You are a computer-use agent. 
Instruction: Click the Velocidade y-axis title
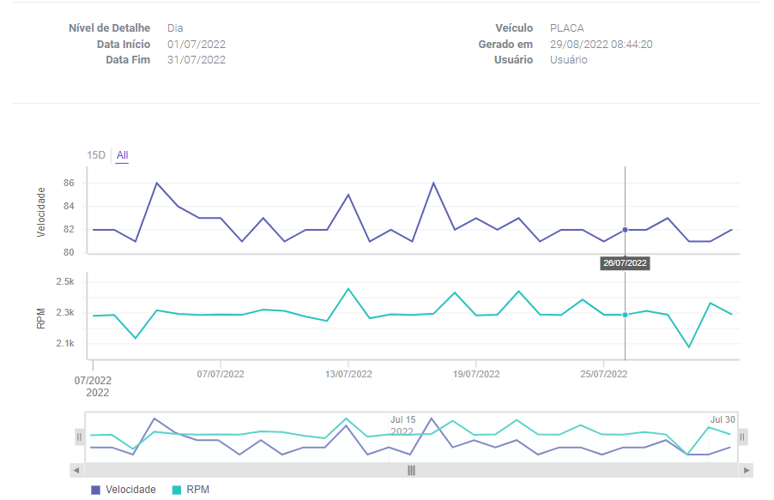pos(41,212)
